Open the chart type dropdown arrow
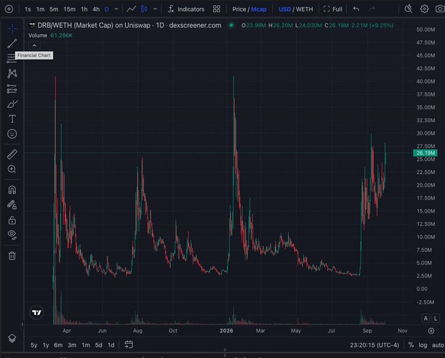This screenshot has width=445, height=358. click(x=155, y=9)
